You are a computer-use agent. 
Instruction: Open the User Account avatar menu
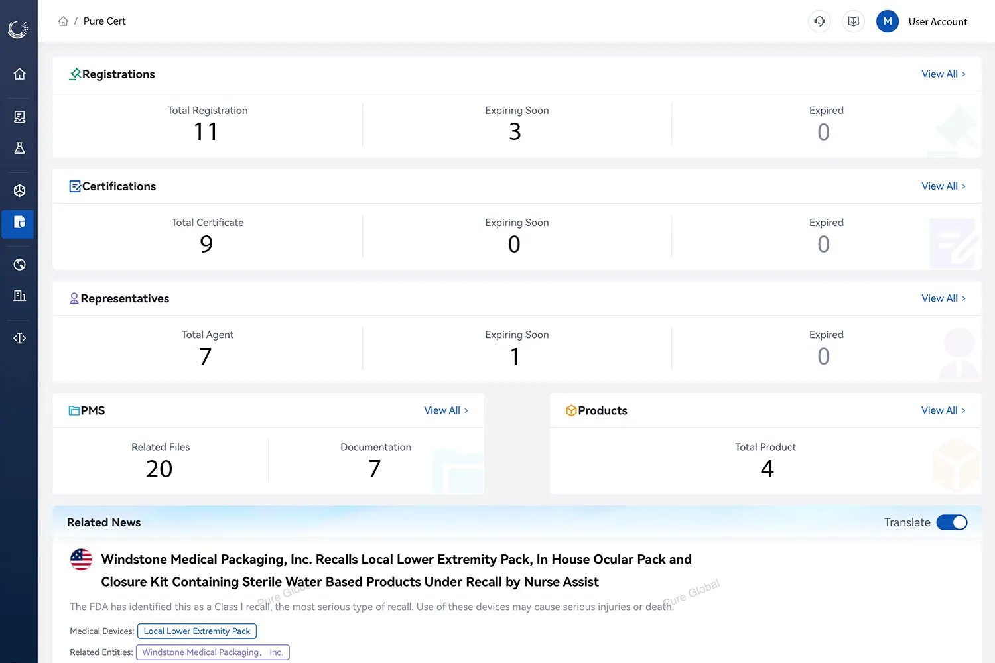pyautogui.click(x=888, y=21)
